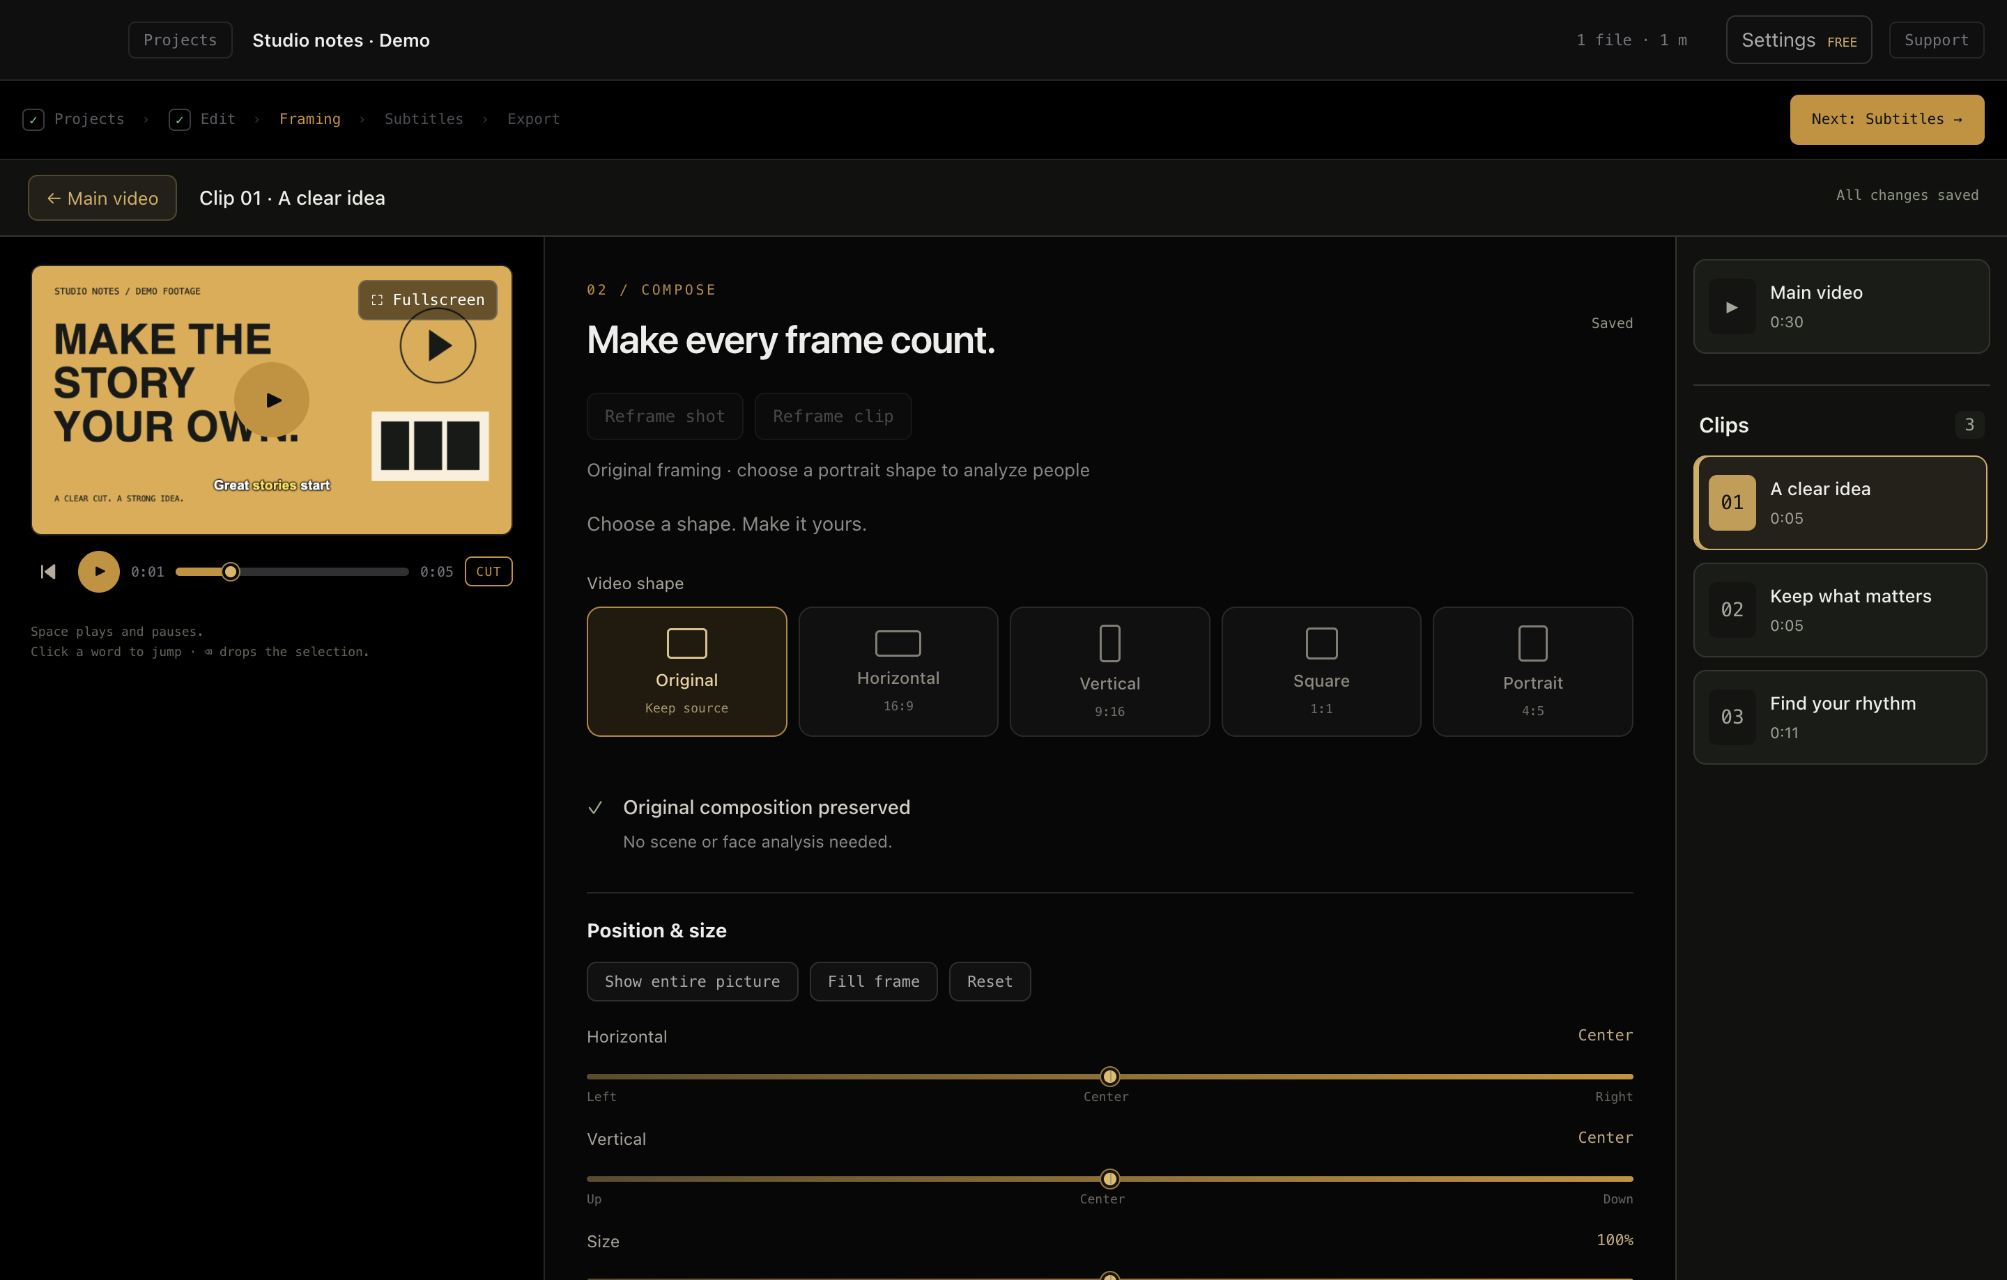The width and height of the screenshot is (2007, 1280).
Task: Open Support
Action: (1936, 40)
